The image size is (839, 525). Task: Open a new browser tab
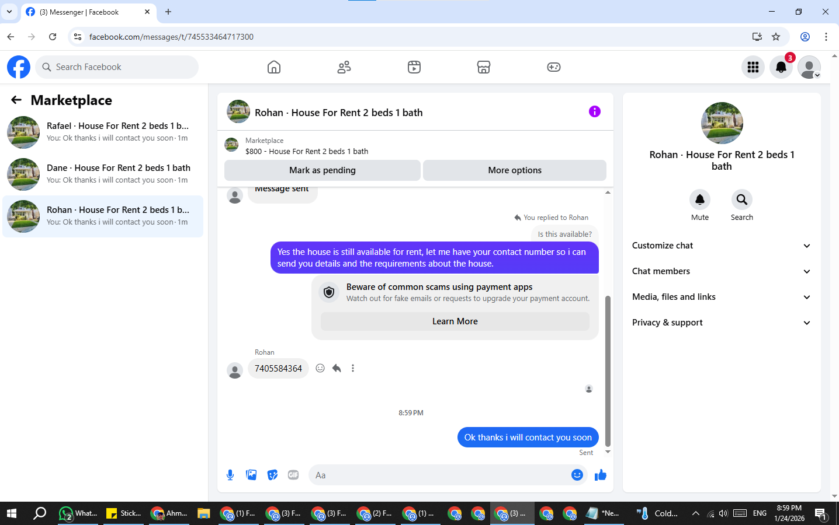[x=168, y=12]
